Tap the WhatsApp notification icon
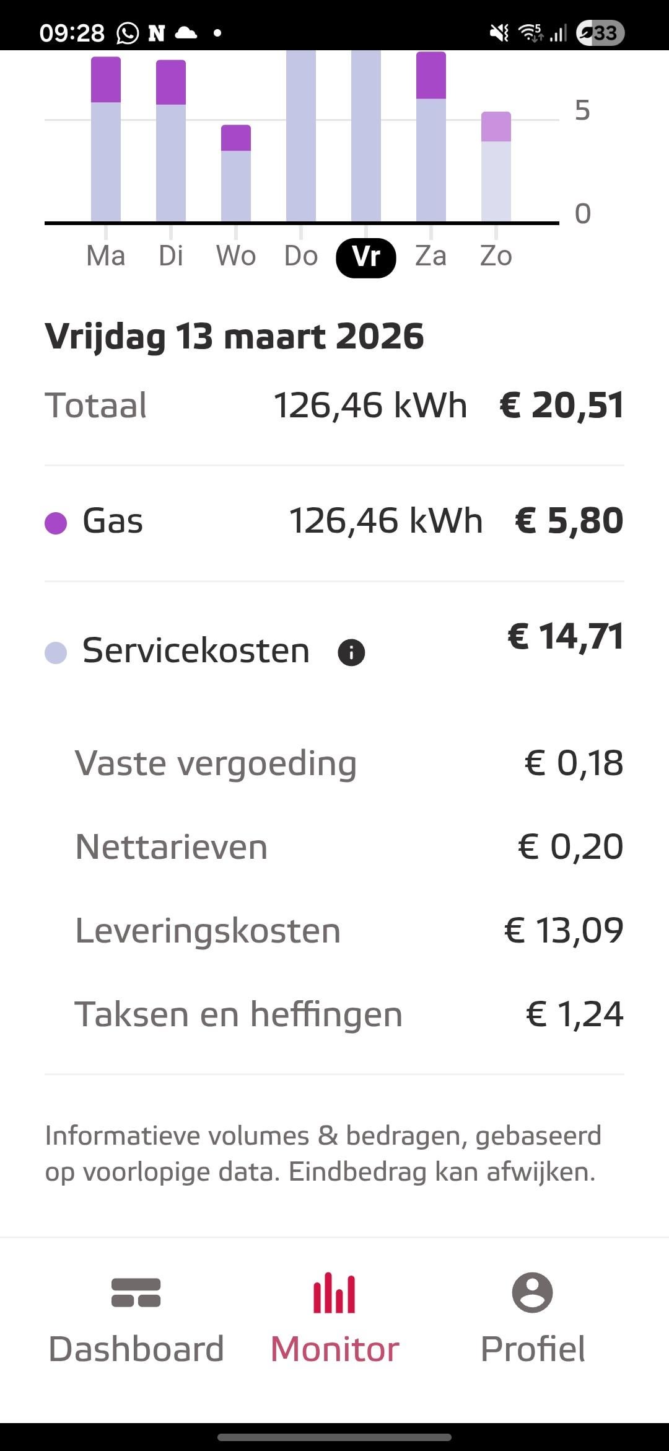 [128, 33]
